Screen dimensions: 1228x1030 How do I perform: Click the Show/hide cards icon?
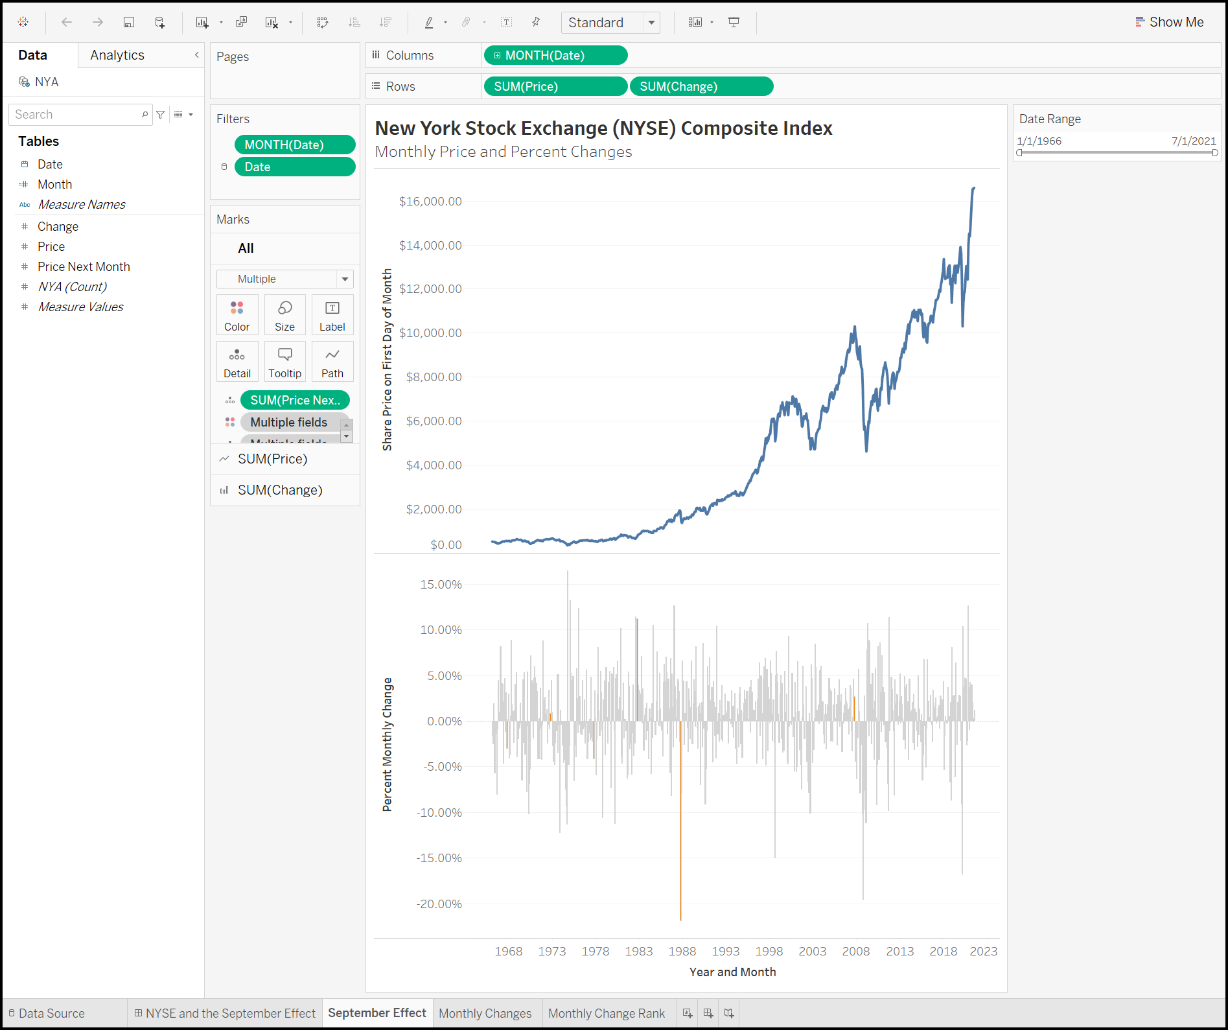695,22
